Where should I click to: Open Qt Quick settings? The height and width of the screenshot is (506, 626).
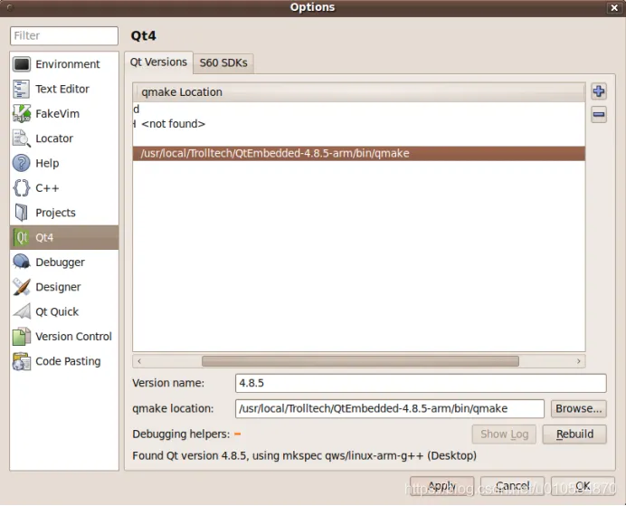(64, 311)
